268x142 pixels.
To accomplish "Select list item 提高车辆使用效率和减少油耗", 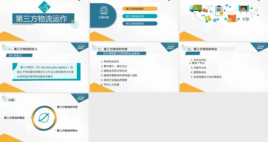I will coord(119,75).
